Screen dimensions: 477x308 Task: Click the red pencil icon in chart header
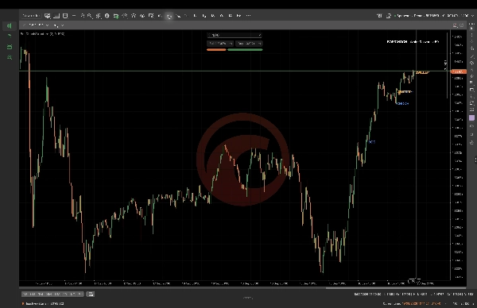455,25
